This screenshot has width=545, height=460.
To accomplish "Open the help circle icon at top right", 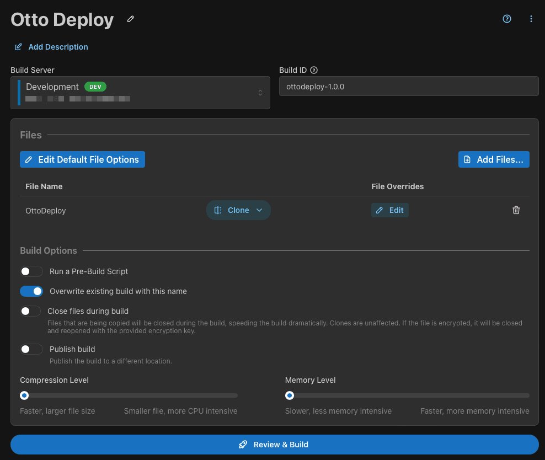I will [507, 19].
